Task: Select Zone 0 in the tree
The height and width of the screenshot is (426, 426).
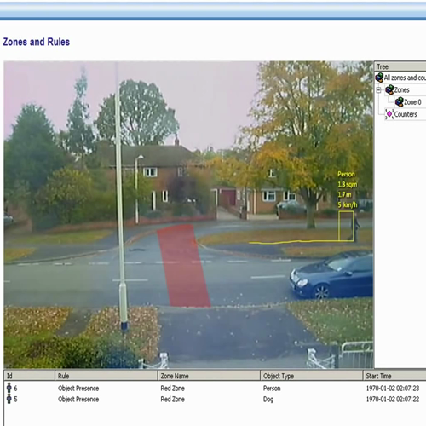Action: click(x=412, y=102)
